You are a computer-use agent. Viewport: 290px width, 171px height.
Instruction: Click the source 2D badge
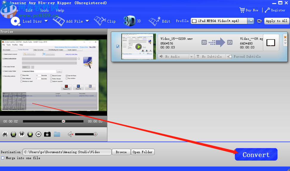[x=204, y=43]
